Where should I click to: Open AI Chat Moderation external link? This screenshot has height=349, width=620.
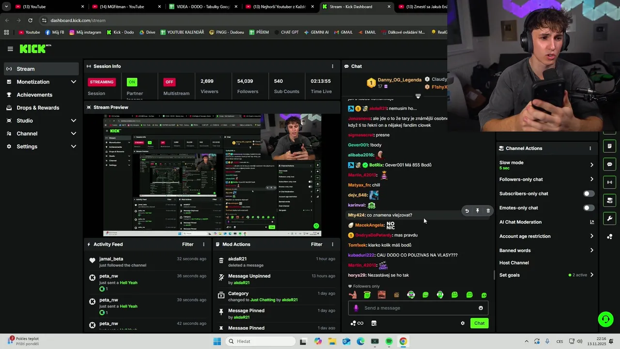pos(591,222)
